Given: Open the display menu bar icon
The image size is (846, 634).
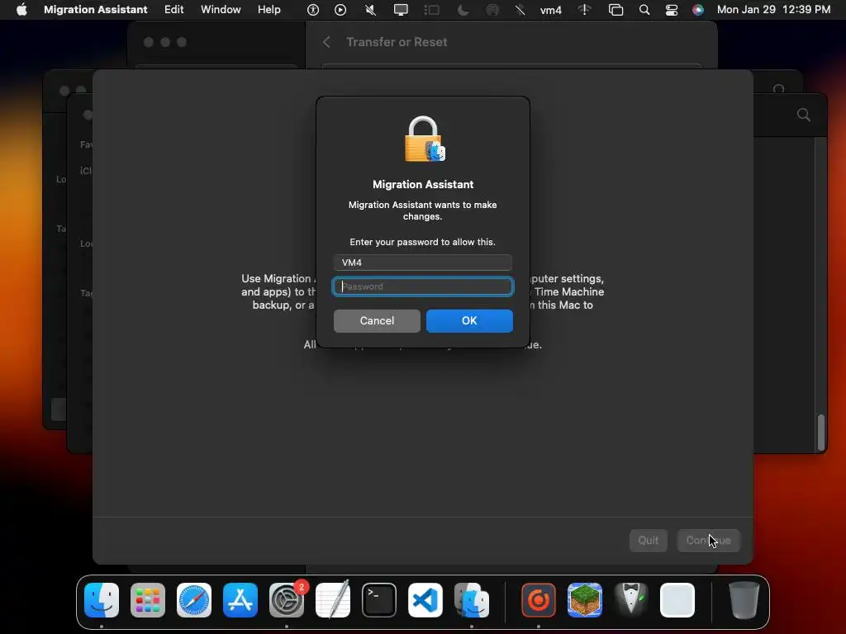Looking at the screenshot, I should pos(401,10).
